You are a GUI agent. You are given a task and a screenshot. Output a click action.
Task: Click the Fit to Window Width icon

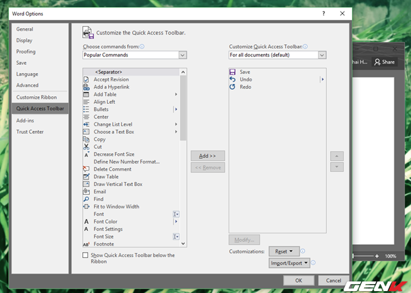(86, 206)
